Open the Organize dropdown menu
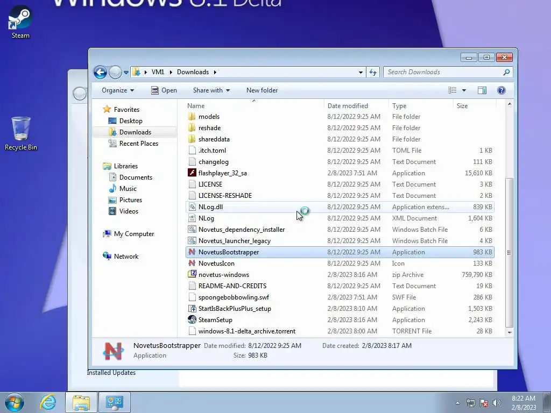 (x=118, y=90)
